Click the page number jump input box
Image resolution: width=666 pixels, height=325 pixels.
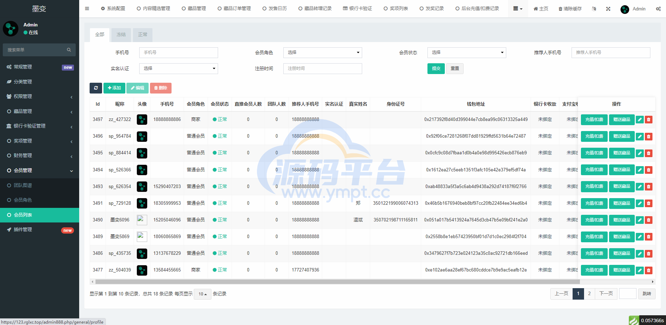628,294
